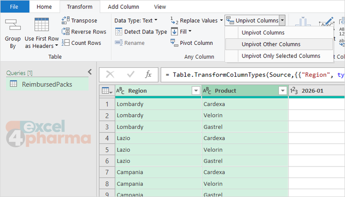Select the ReimbursedPacks query
This screenshot has width=345, height=197.
(x=47, y=84)
